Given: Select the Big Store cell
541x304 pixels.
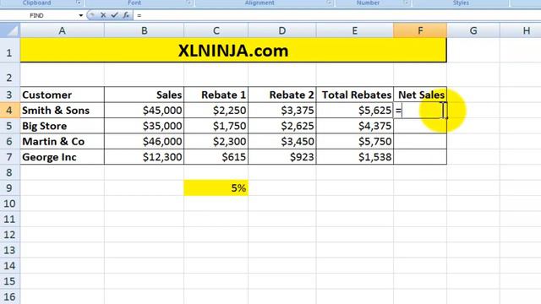Looking at the screenshot, I should (x=62, y=126).
